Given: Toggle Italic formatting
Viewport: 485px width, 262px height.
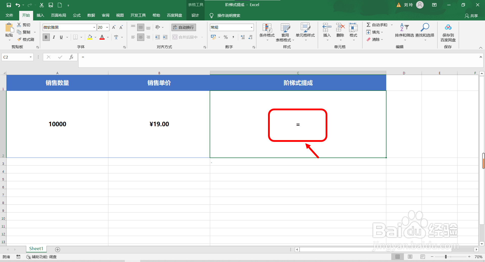Looking at the screenshot, I should [54, 37].
